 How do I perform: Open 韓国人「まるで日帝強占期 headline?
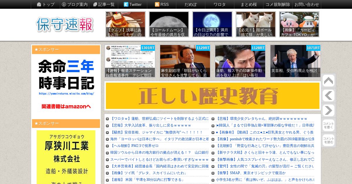click(x=265, y=125)
